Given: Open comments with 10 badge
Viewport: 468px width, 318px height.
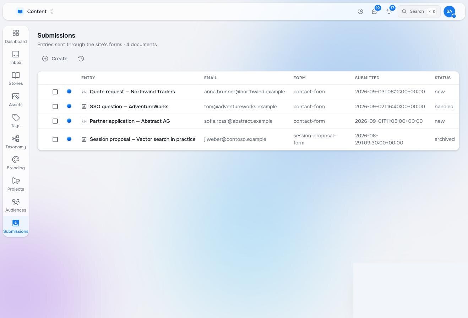Looking at the screenshot, I should [375, 11].
